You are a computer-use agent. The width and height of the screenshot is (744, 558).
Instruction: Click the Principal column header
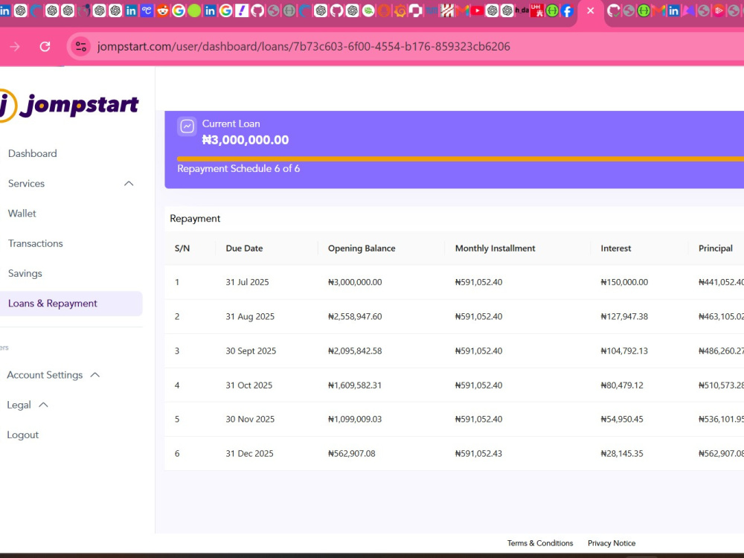tap(716, 248)
